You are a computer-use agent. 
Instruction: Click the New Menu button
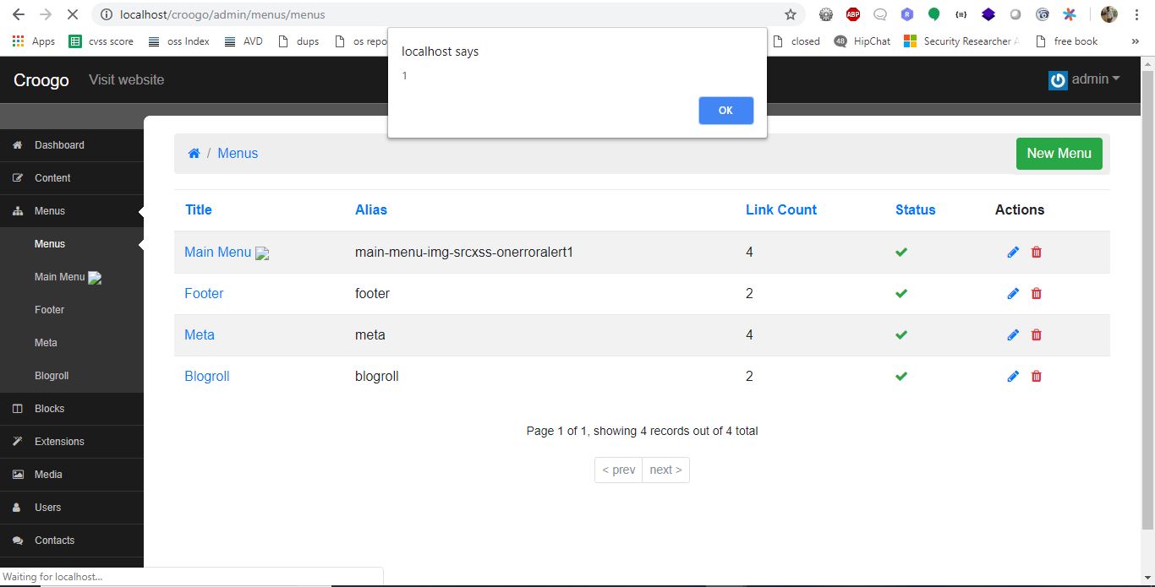click(1059, 154)
